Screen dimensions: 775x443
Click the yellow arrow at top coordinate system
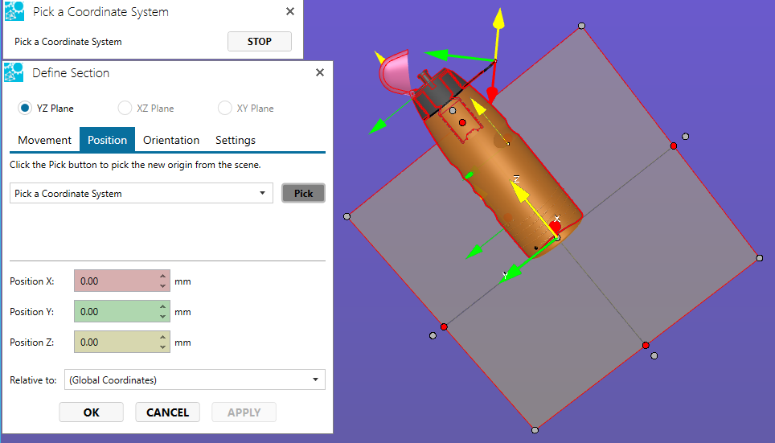[498, 18]
